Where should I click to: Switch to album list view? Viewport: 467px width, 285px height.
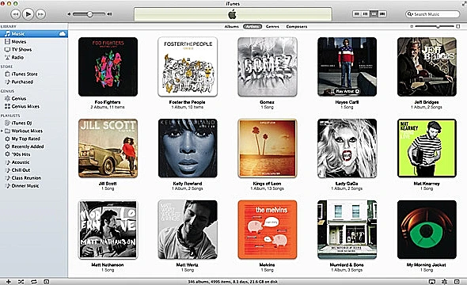[365, 14]
